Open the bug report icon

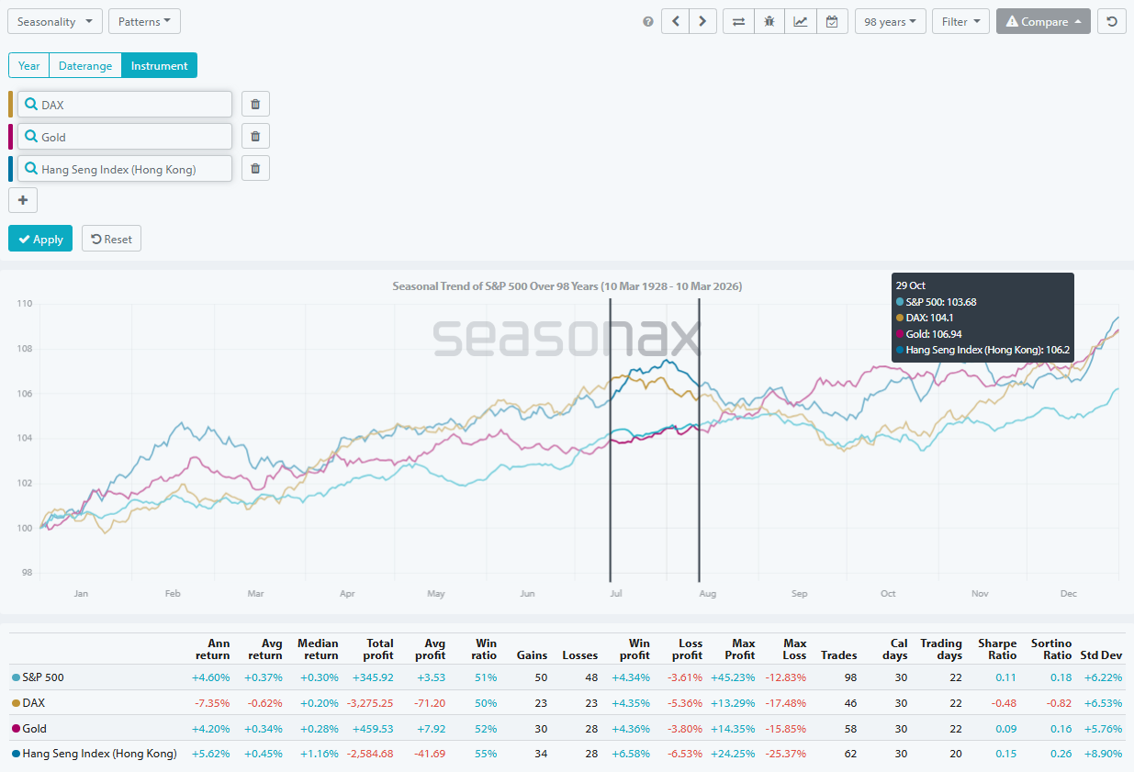pyautogui.click(x=769, y=21)
